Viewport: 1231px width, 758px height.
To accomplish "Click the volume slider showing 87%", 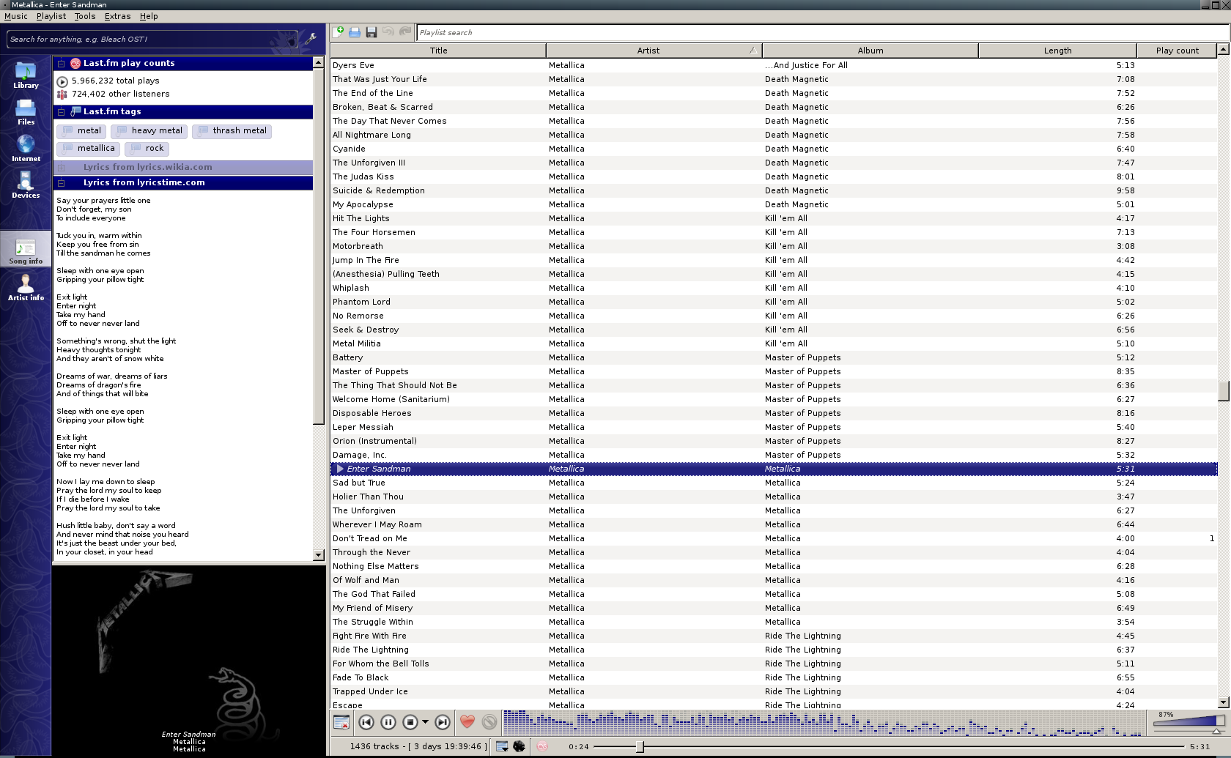I will pos(1189,723).
